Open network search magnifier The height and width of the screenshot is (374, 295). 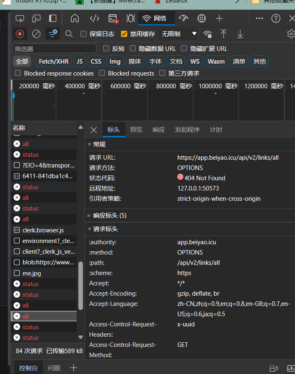pos(69,34)
